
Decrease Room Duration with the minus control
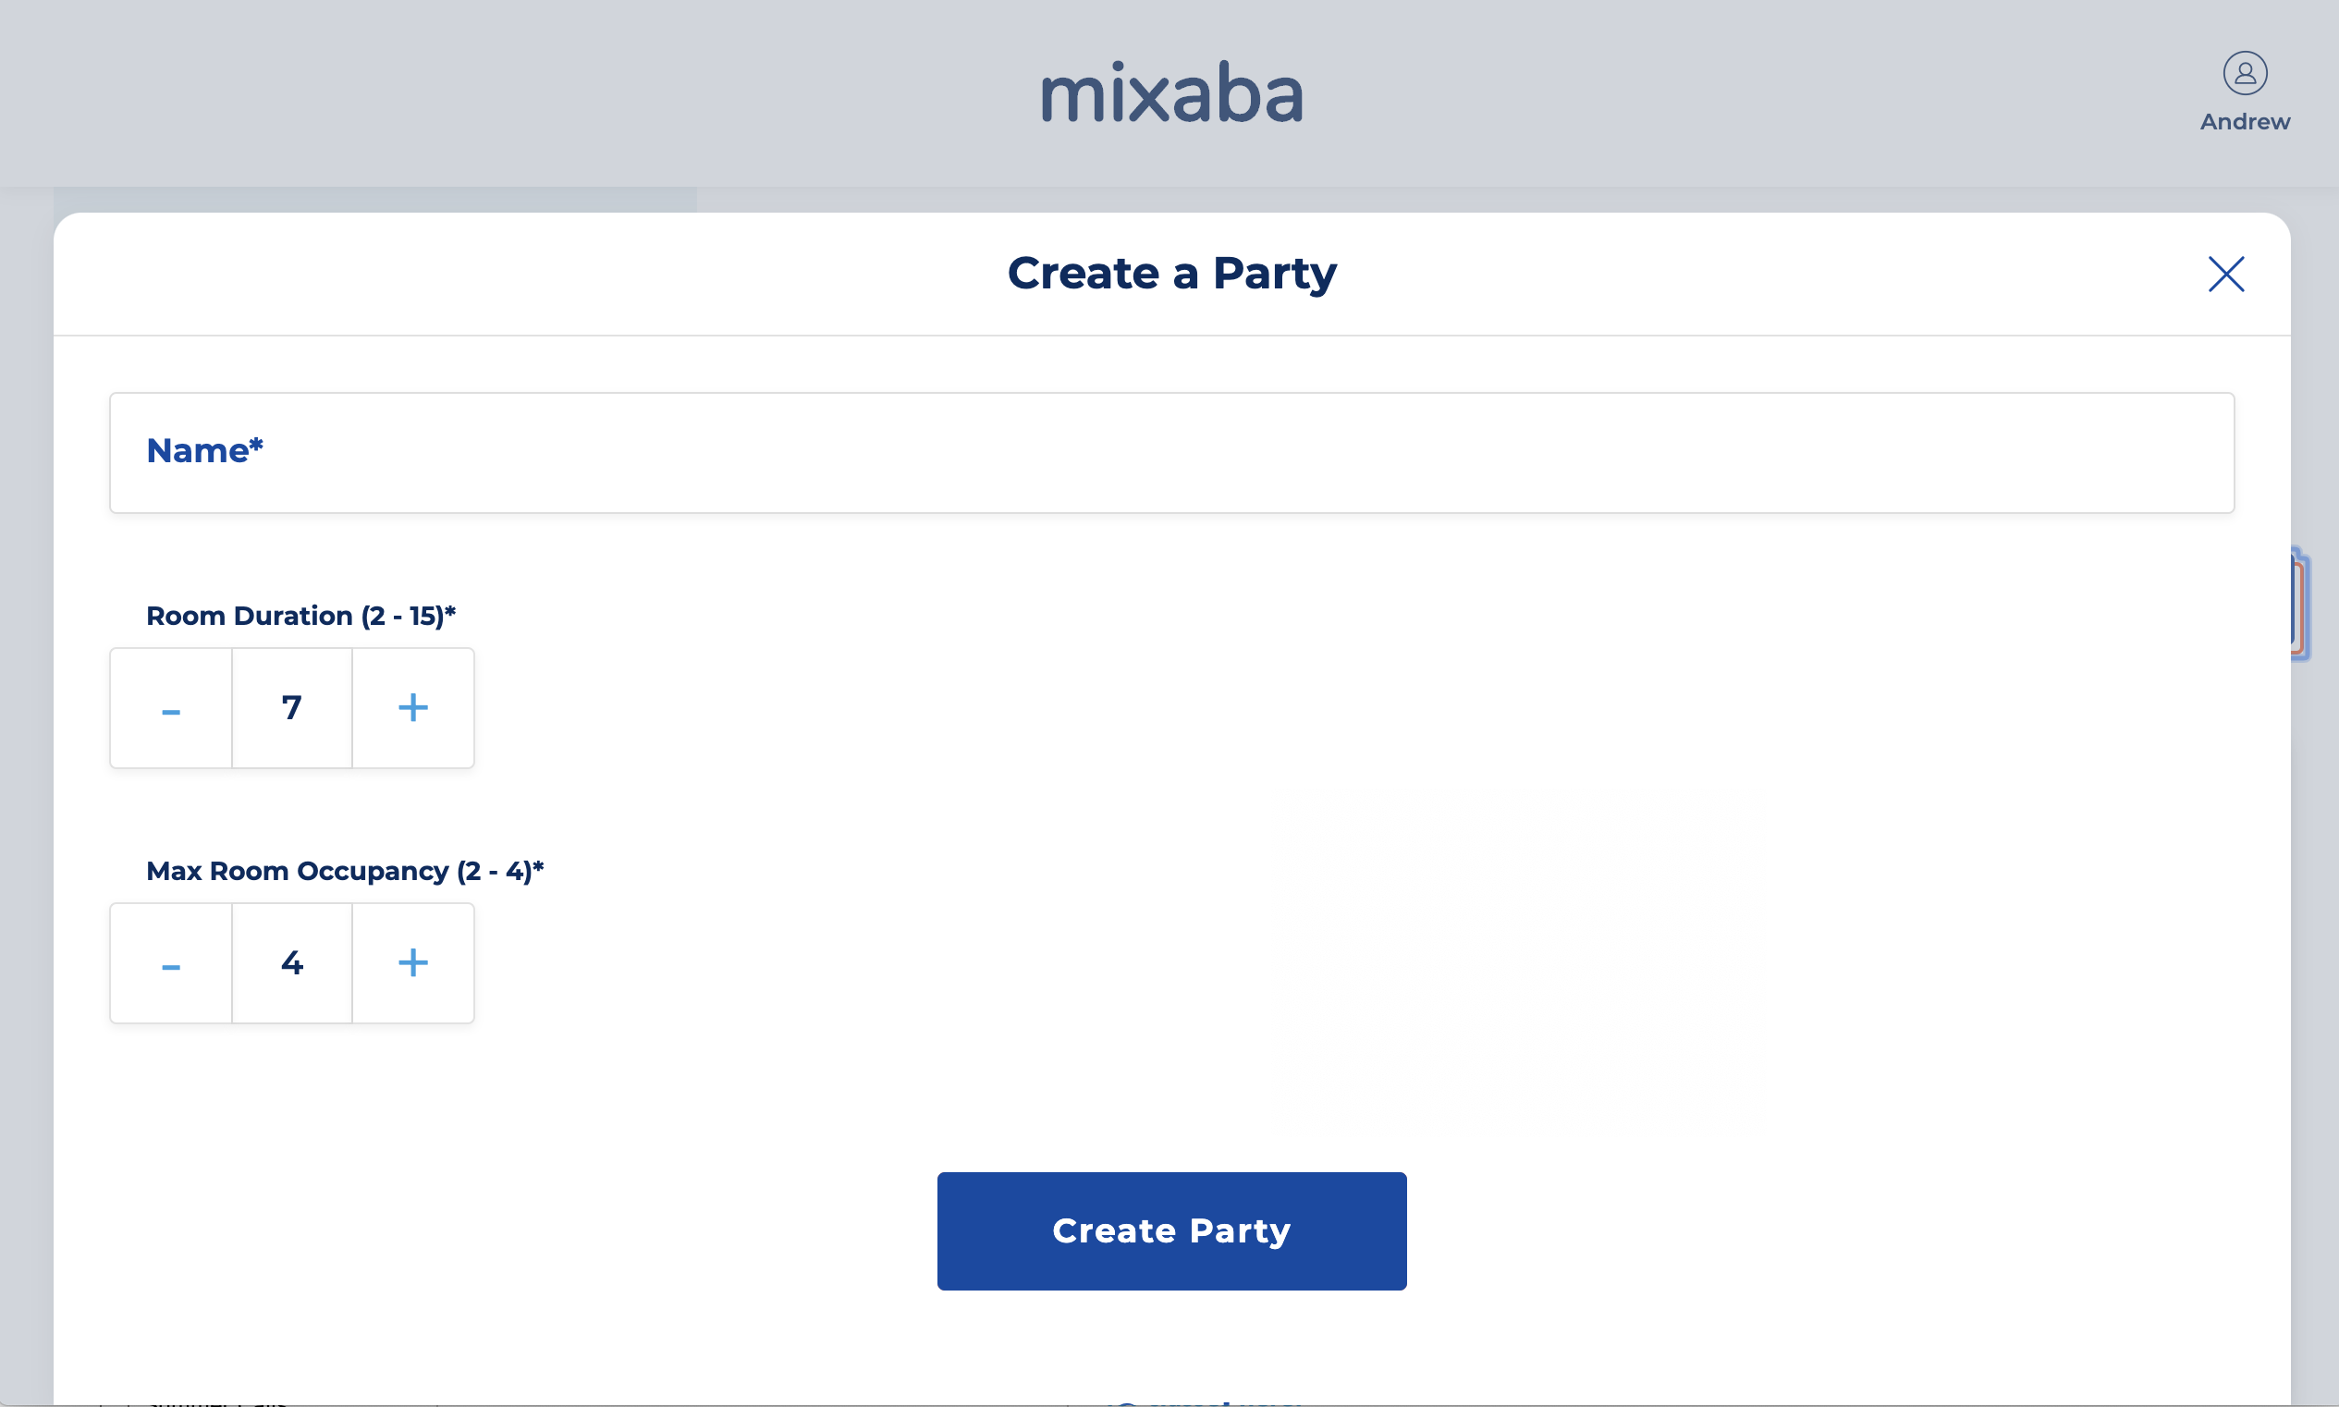tap(171, 707)
